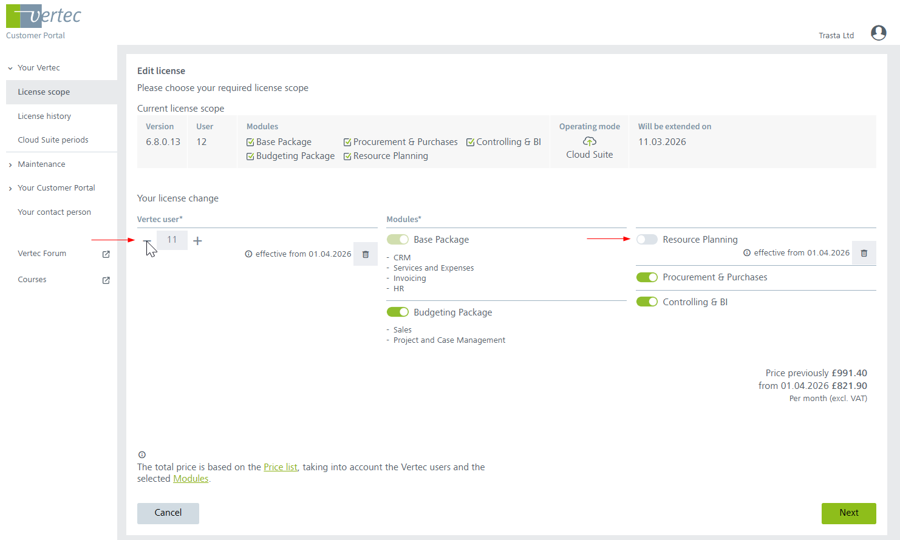This screenshot has height=540, width=900.
Task: Click the Courses external link icon
Action: click(x=106, y=280)
